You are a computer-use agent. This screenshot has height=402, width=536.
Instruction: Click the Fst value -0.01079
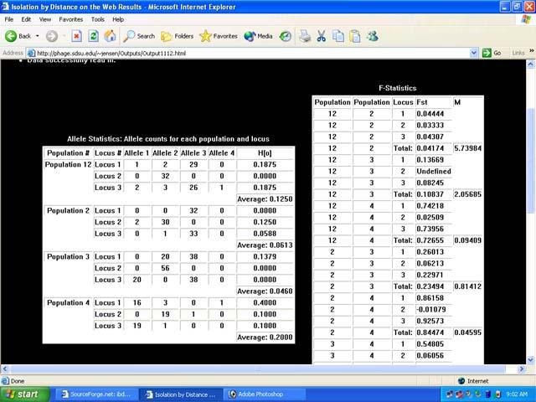coord(430,309)
